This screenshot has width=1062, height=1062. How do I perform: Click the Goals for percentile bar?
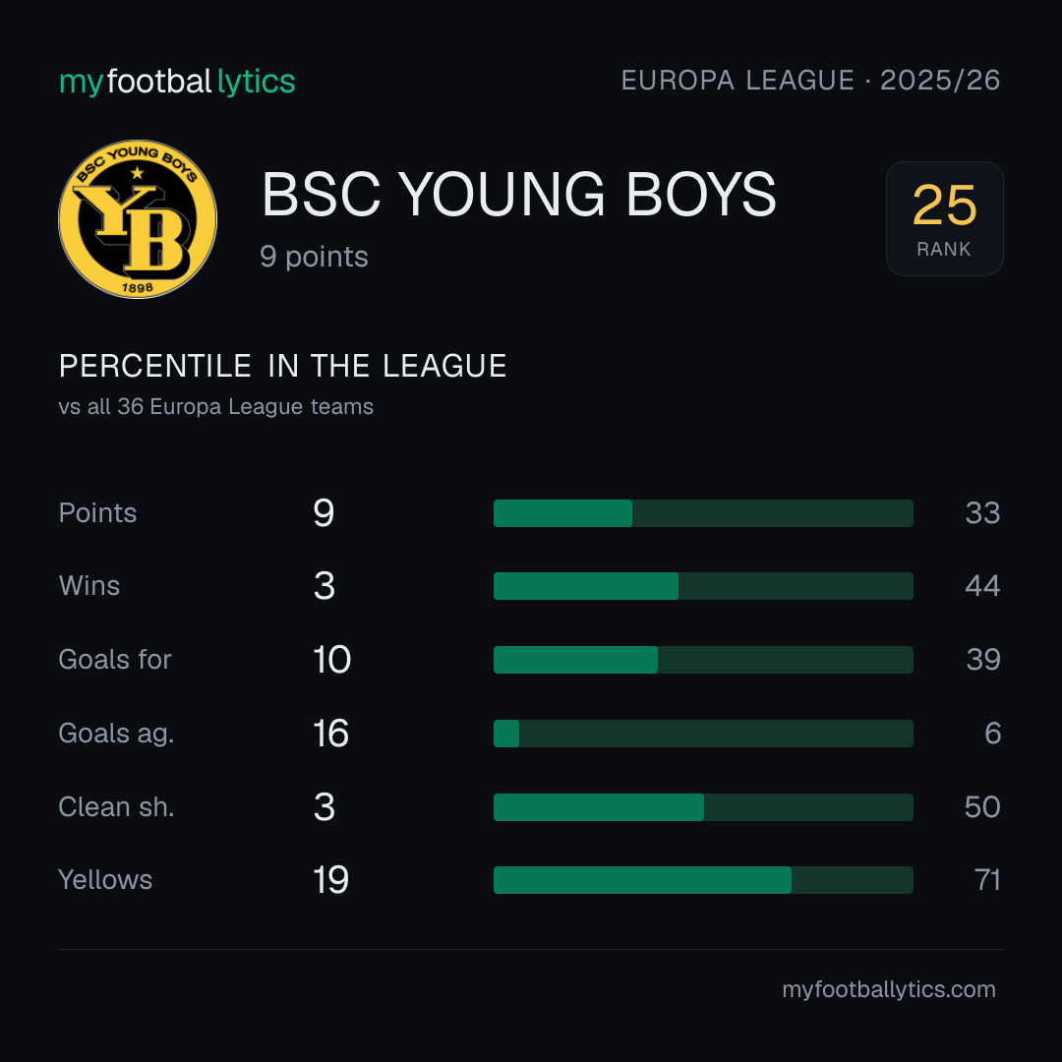click(703, 660)
